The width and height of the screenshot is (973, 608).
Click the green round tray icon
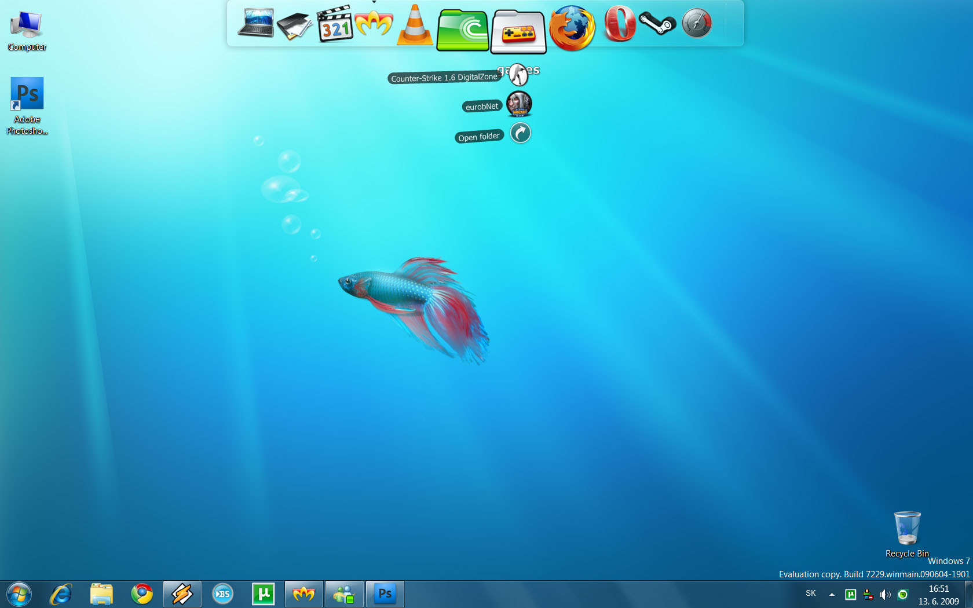pyautogui.click(x=903, y=594)
